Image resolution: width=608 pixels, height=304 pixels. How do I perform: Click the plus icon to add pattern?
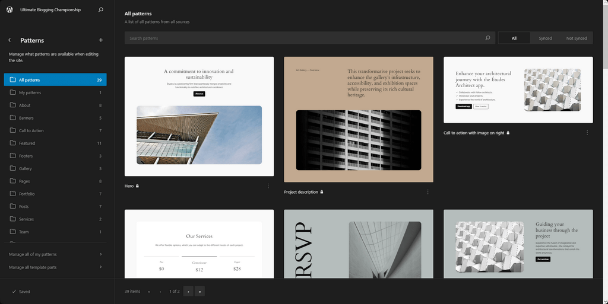[x=100, y=40]
